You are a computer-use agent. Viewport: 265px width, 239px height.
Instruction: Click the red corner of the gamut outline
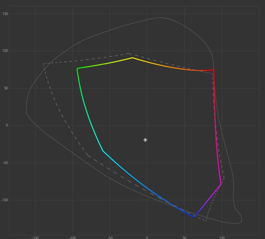(x=213, y=70)
